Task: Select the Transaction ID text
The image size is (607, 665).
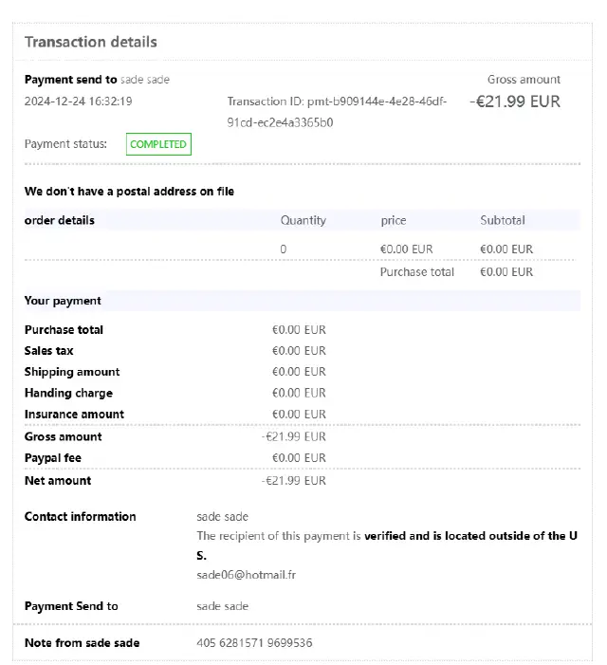Action: coord(337,112)
